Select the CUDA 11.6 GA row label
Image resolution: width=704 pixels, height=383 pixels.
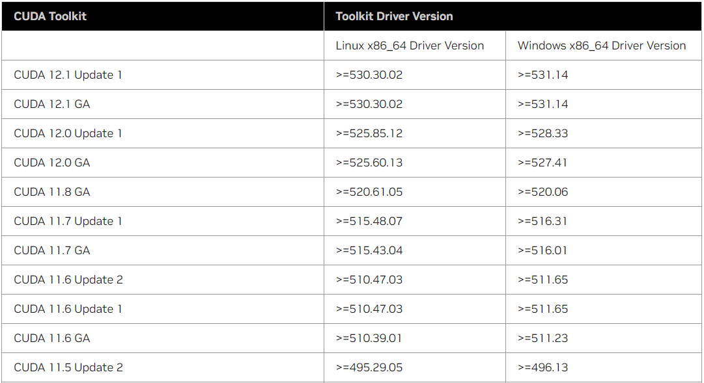pos(51,338)
